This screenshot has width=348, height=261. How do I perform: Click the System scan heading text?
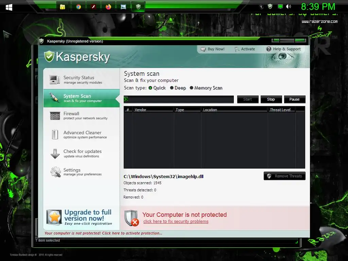[x=142, y=73]
